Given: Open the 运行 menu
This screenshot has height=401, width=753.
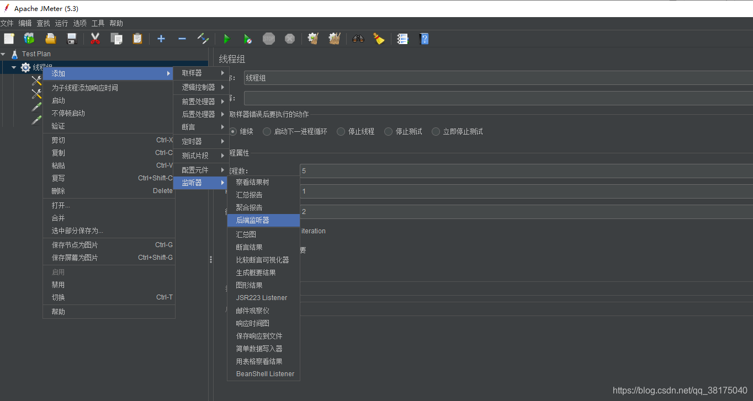Looking at the screenshot, I should pos(61,23).
